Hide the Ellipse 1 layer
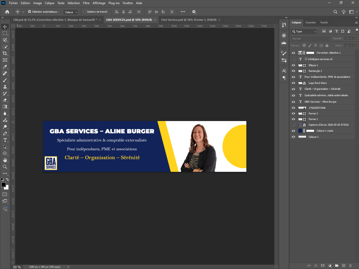Viewport: 359px width, 269px height. [293, 65]
